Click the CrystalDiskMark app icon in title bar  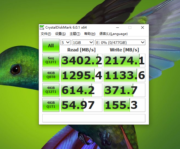[42, 27]
